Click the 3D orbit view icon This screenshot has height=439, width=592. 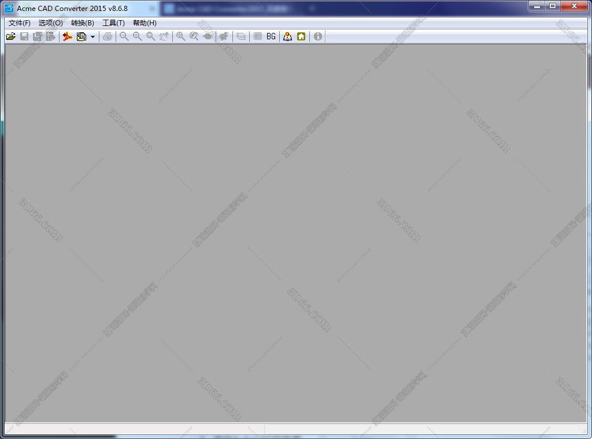pyautogui.click(x=208, y=36)
